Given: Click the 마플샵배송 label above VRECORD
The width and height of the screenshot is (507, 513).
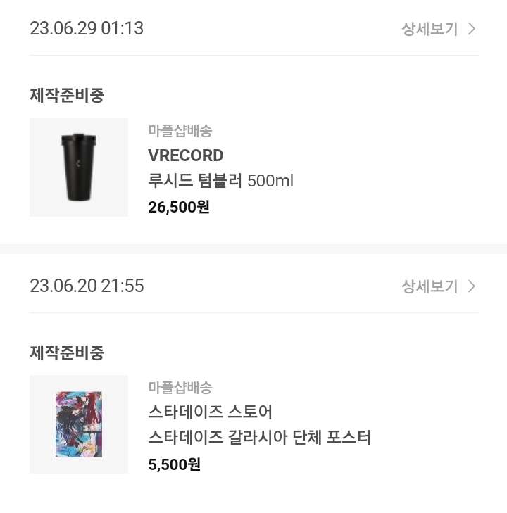Looking at the screenshot, I should (180, 130).
